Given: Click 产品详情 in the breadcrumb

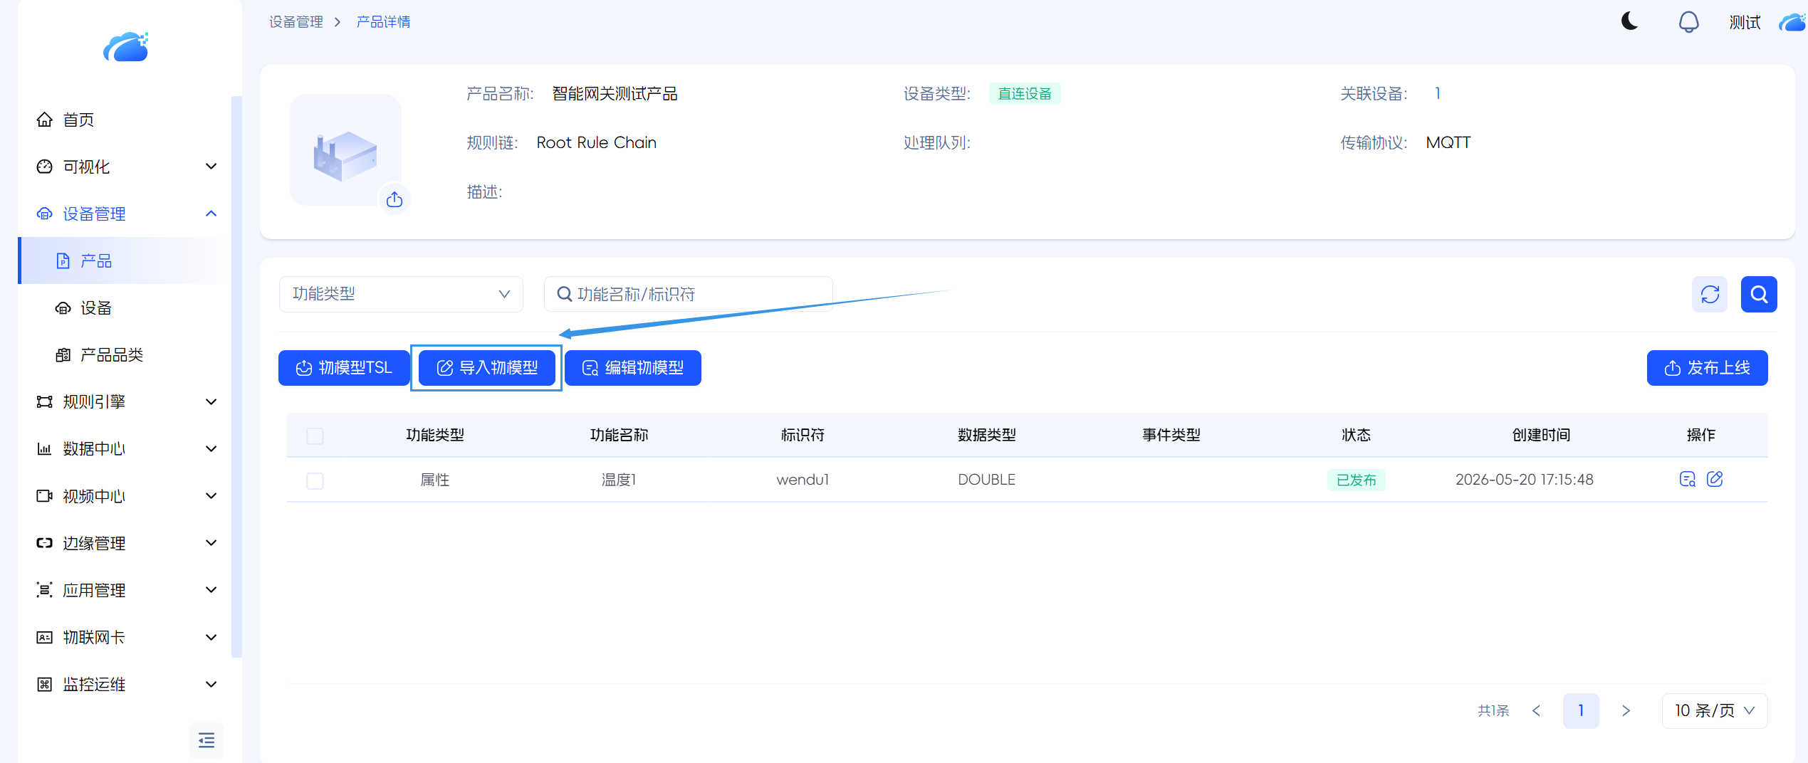Looking at the screenshot, I should [383, 22].
